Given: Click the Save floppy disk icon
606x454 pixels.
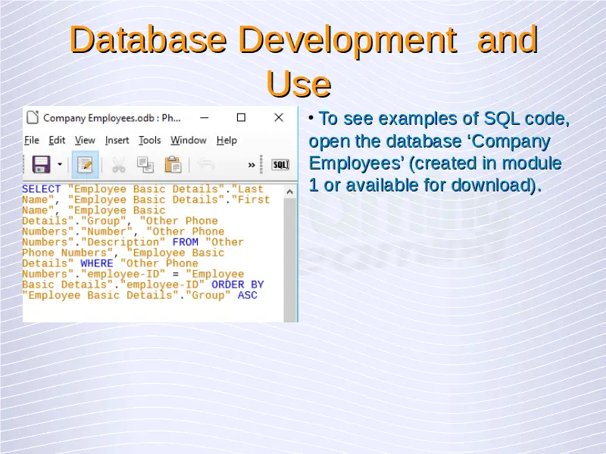Looking at the screenshot, I should (42, 165).
